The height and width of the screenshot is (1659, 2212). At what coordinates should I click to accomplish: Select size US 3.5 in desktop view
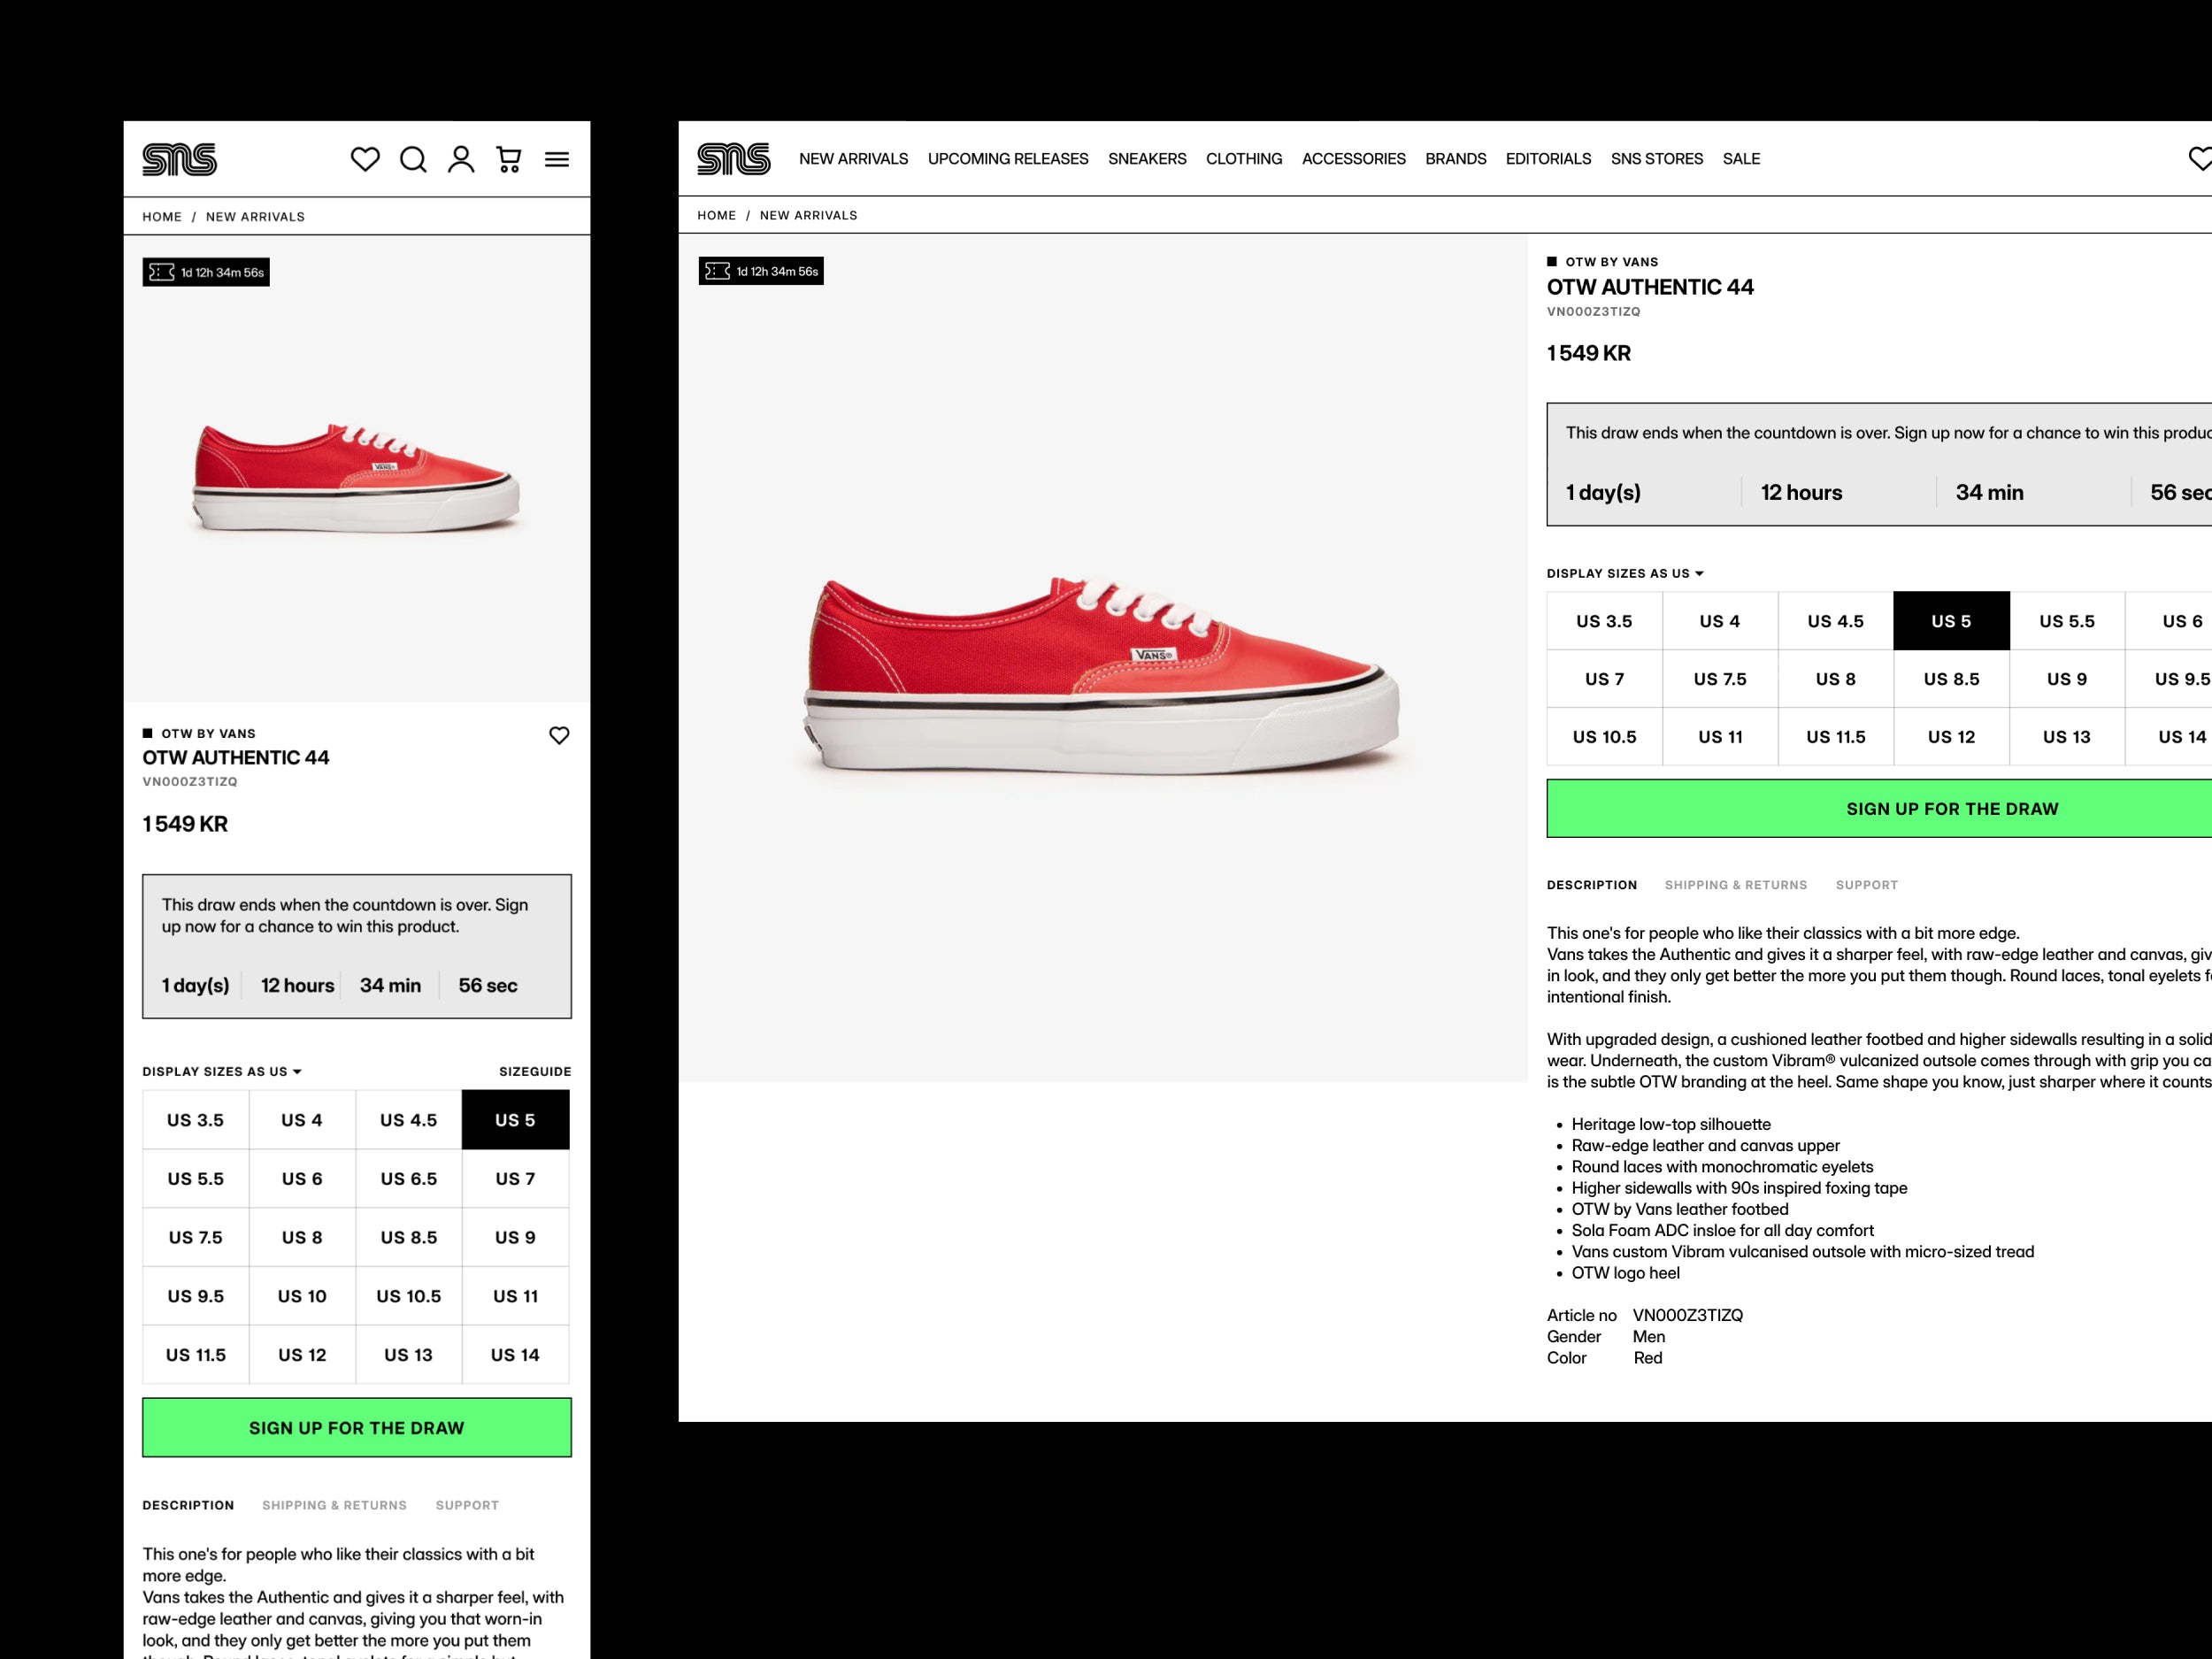[x=1605, y=621]
